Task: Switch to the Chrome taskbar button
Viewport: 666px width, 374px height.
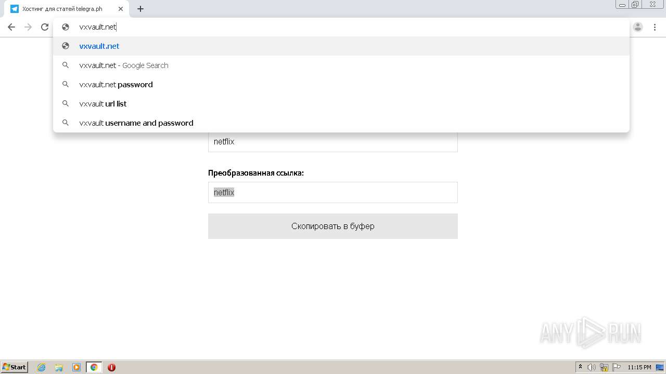Action: (94, 367)
